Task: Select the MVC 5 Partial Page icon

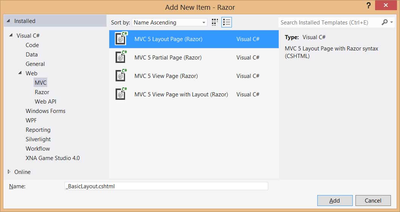Action: coord(121,57)
